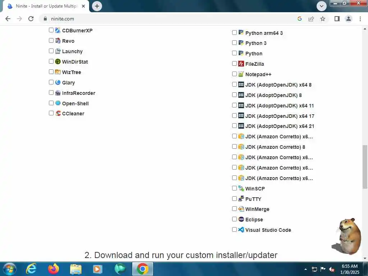Check the JDK (AdoptOpenJDK) x64 8 checkbox
This screenshot has height=276, width=368.
coord(234,84)
